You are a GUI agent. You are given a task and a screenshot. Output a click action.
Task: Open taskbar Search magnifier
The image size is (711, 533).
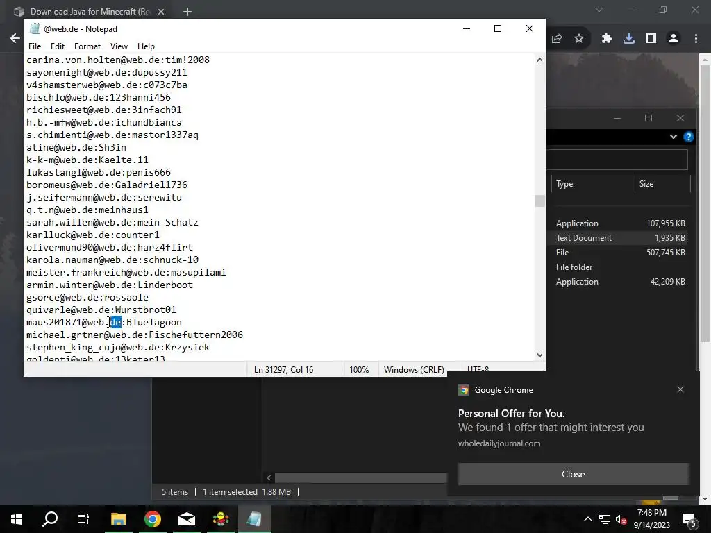pyautogui.click(x=50, y=519)
